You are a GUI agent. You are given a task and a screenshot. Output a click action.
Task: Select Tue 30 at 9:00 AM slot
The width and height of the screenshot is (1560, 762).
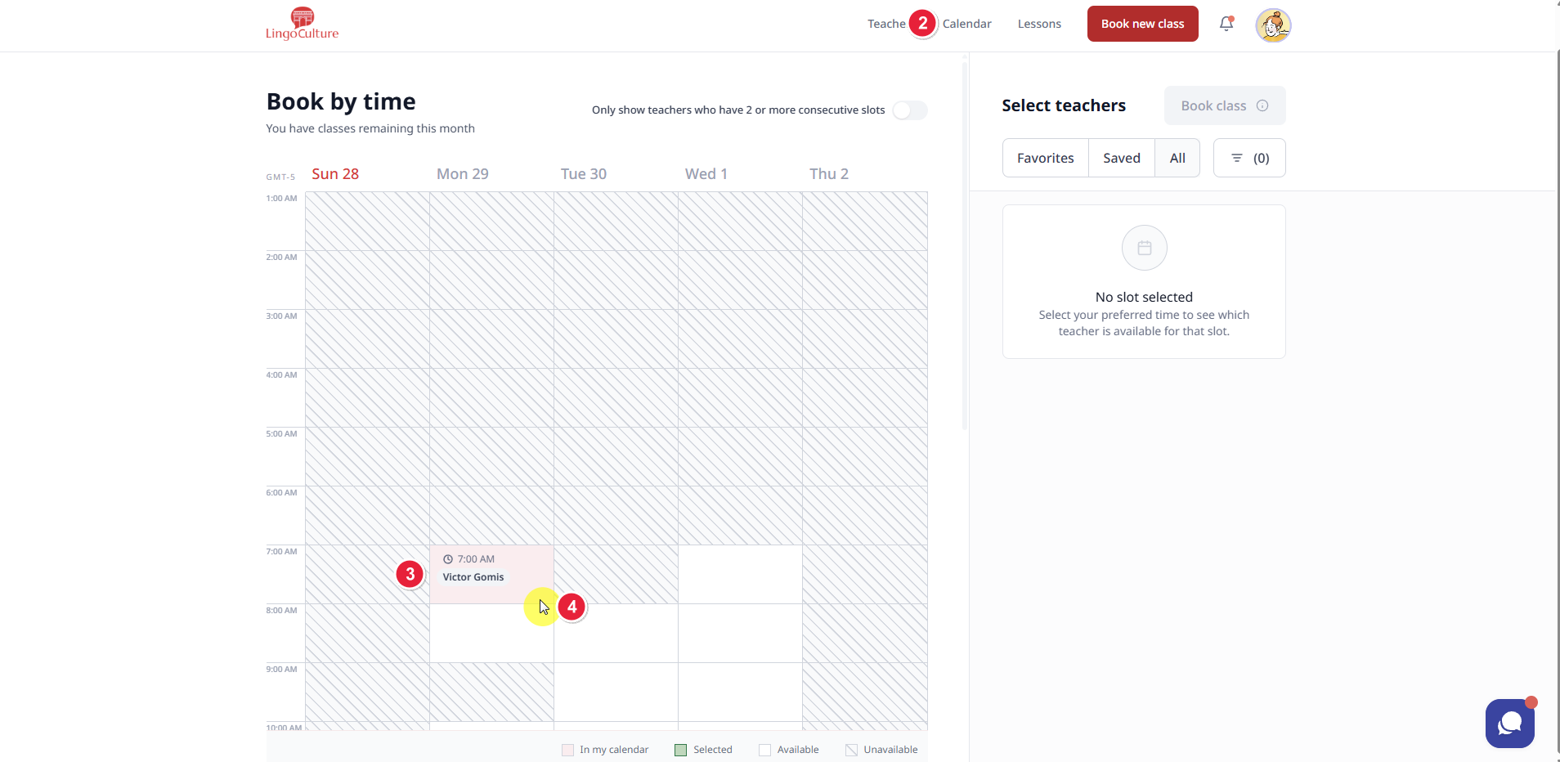click(616, 692)
